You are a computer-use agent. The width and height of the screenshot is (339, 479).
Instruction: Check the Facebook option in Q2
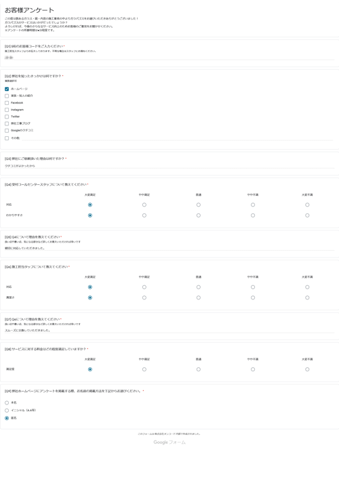pos(7,103)
